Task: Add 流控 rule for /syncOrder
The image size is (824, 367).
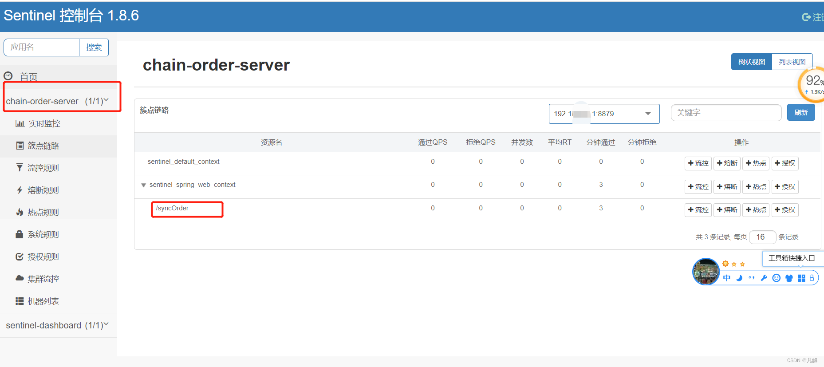Action: pyautogui.click(x=698, y=210)
